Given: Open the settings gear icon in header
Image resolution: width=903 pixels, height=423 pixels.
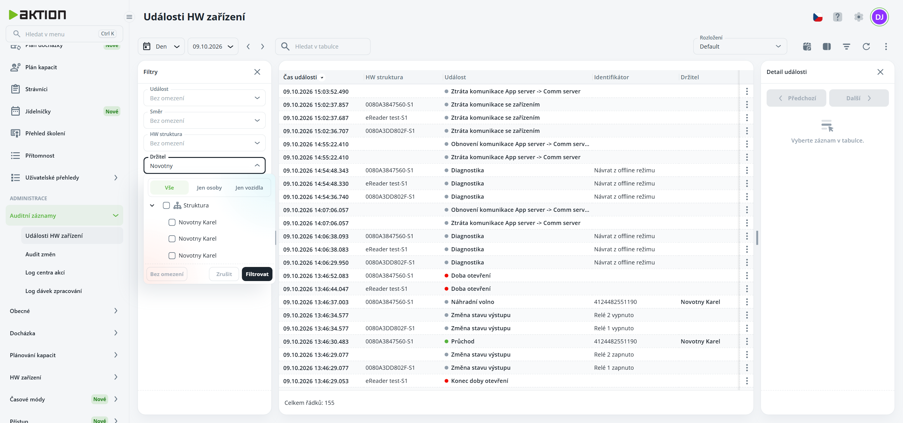Looking at the screenshot, I should coord(858,17).
